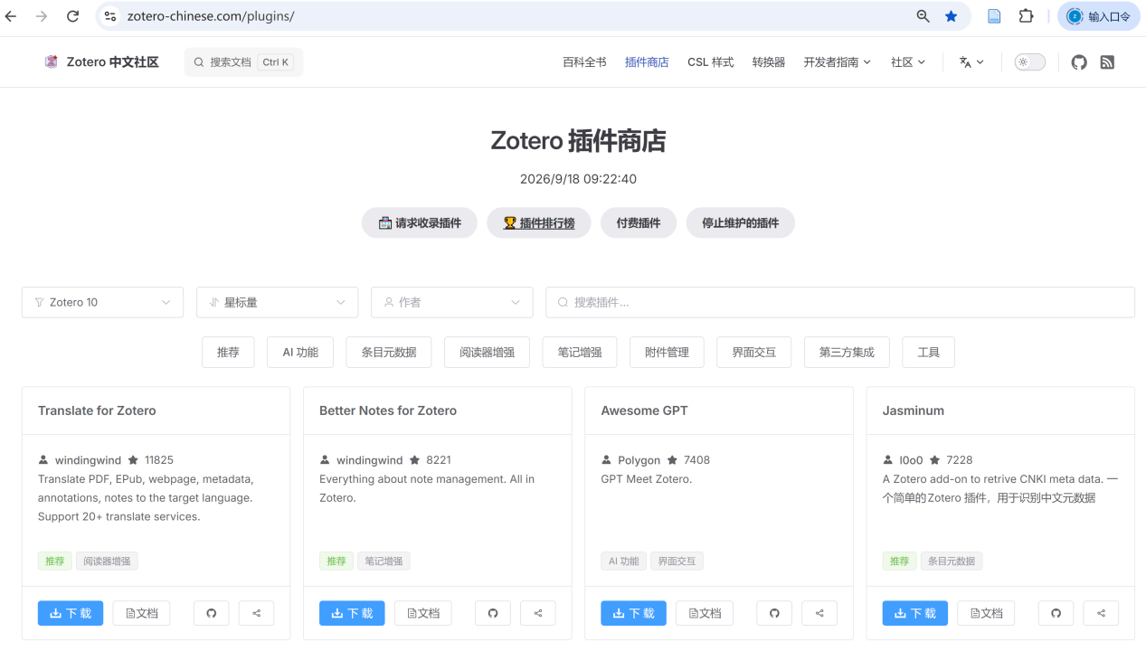Open 文档 for Awesome GPT
1146x651 pixels.
(705, 613)
